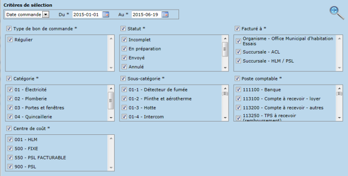Viewport: 348px width, 176px height.
Task: Uncheck 113200 - Compte à recevoir - autres
Action: point(238,108)
